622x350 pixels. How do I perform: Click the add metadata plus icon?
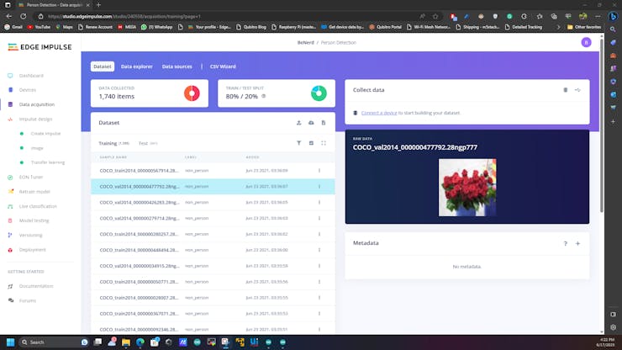[577, 243]
